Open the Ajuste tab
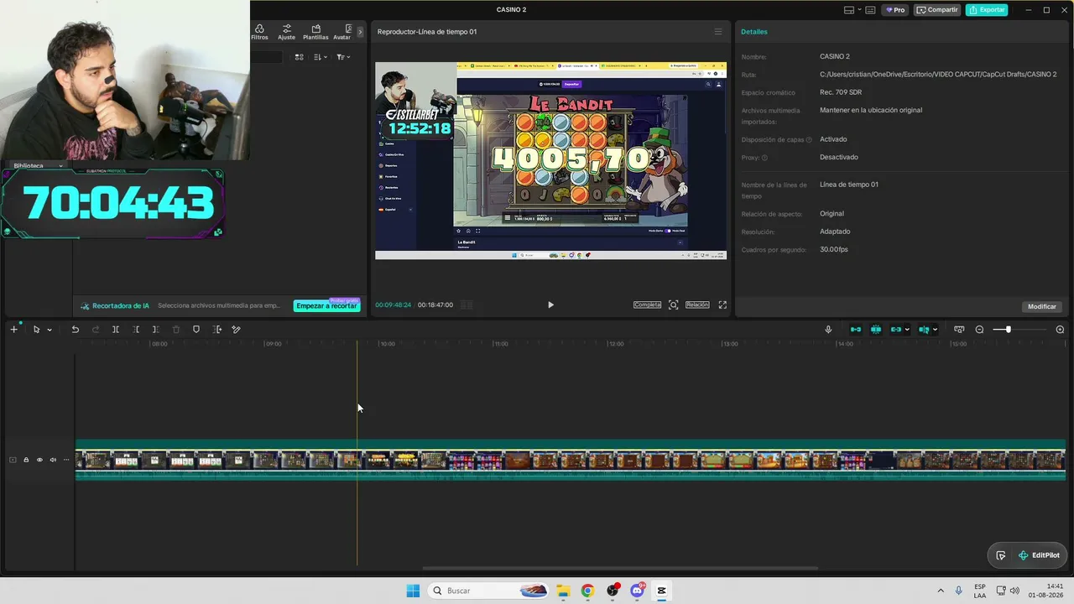Image resolution: width=1074 pixels, height=604 pixels. click(x=286, y=32)
